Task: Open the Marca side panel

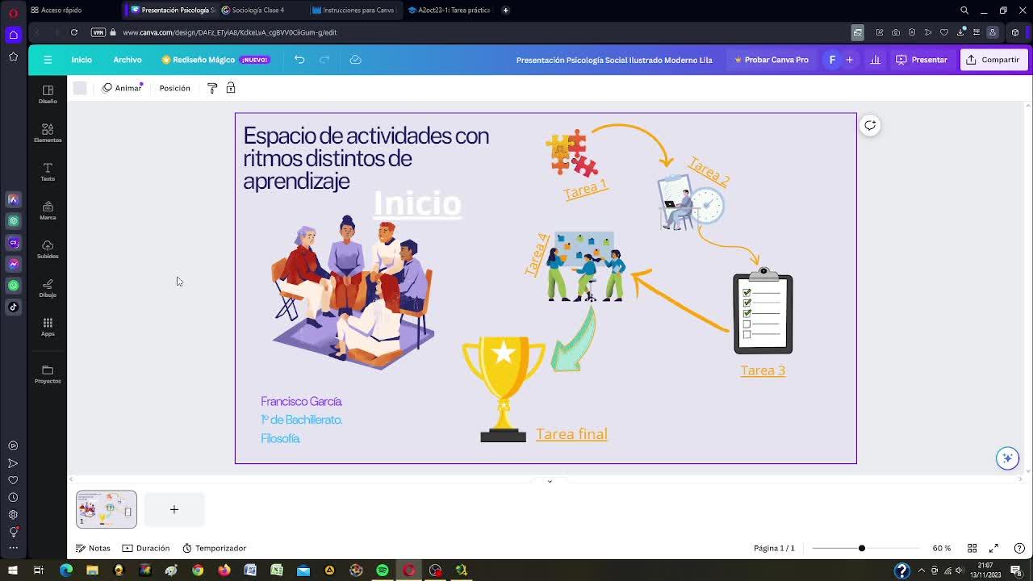Action: point(48,210)
